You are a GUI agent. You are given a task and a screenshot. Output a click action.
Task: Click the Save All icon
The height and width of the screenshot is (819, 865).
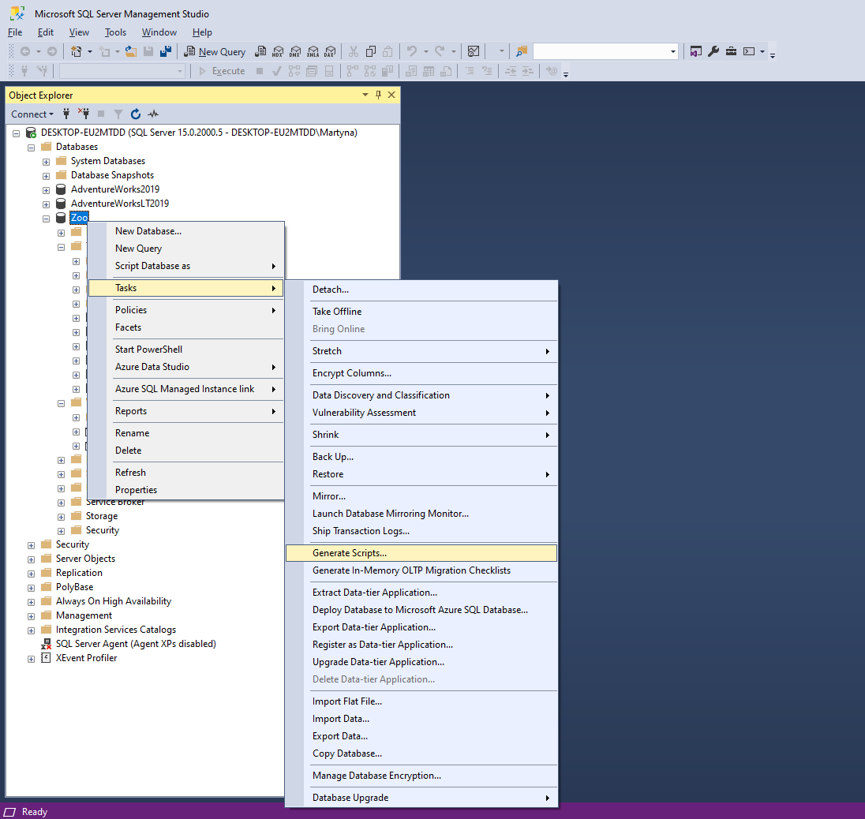pyautogui.click(x=166, y=51)
